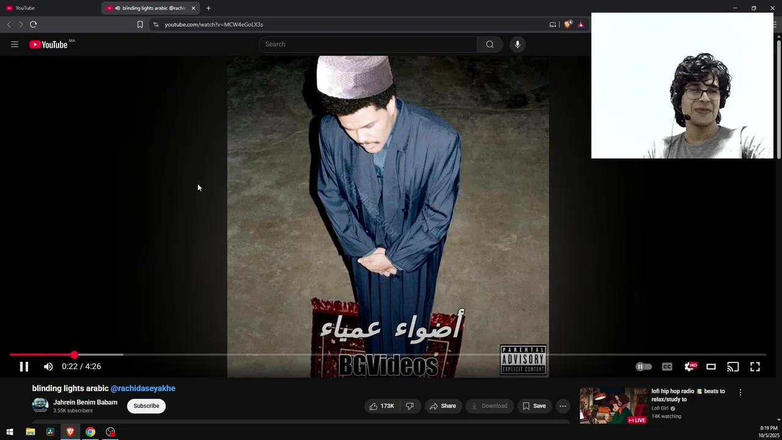782x440 pixels.
Task: Cast video with Play on TV
Action: tap(733, 367)
